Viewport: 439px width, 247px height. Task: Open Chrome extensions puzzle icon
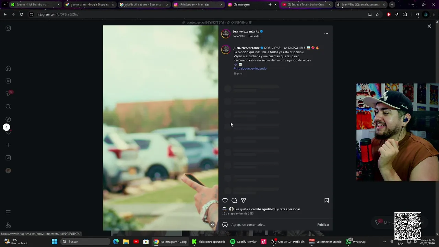[x=405, y=14]
